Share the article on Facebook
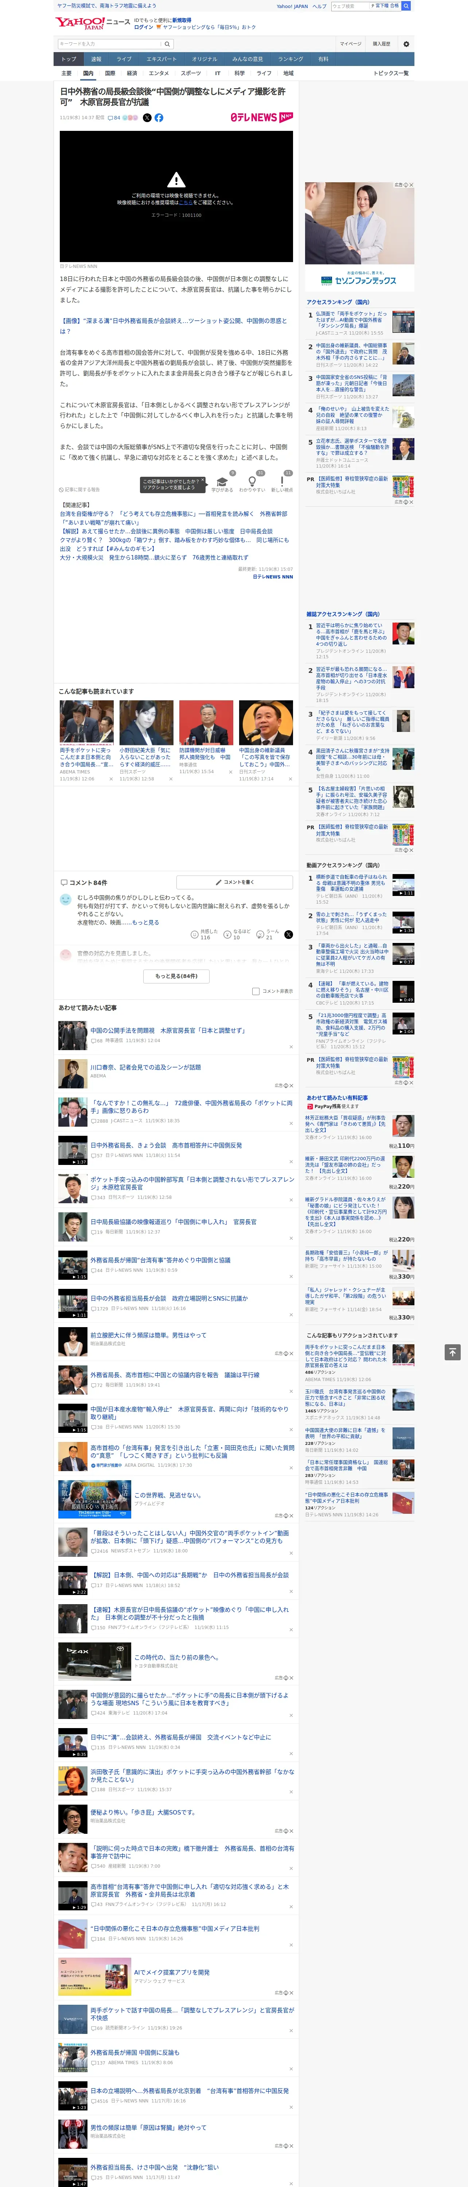Viewport: 468px width, 2187px height. point(159,118)
